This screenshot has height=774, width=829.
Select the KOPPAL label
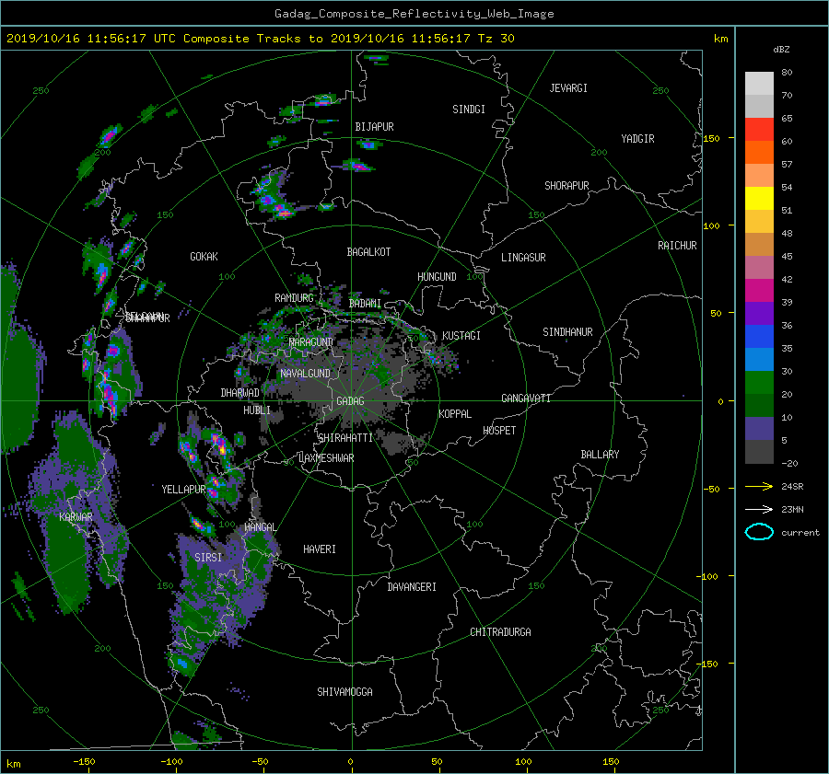pos(455,414)
